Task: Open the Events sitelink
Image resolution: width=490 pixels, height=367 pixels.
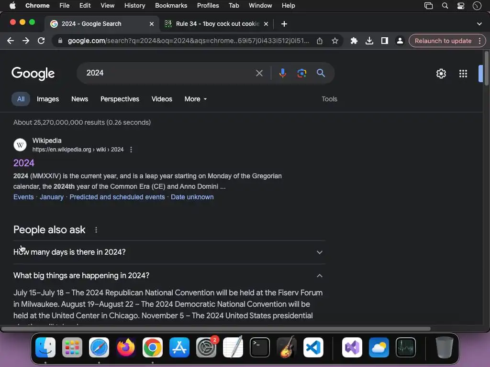Action: pyautogui.click(x=23, y=197)
